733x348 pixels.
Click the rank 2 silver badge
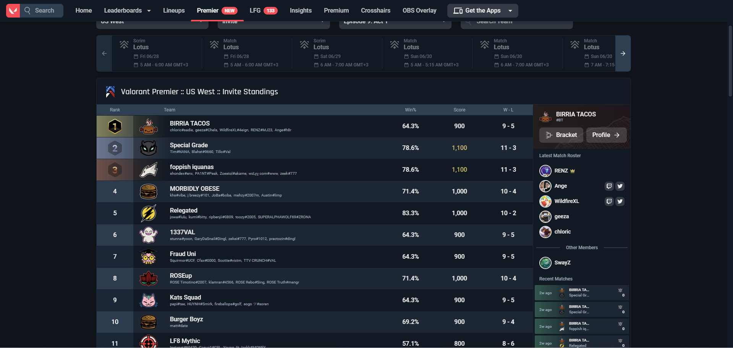coord(115,148)
